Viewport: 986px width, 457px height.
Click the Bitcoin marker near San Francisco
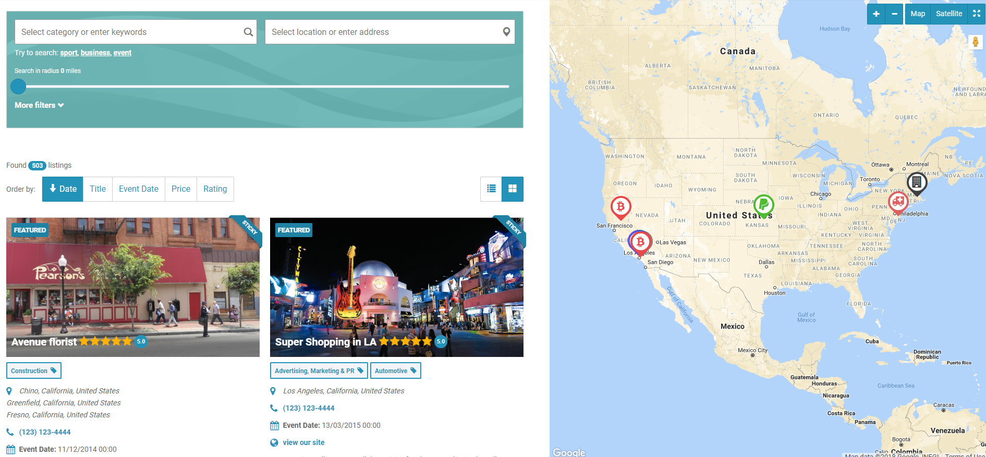(620, 207)
